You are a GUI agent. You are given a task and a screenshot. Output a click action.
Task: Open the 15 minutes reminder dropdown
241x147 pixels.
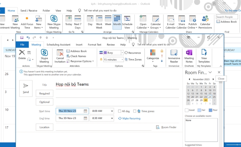122,60
